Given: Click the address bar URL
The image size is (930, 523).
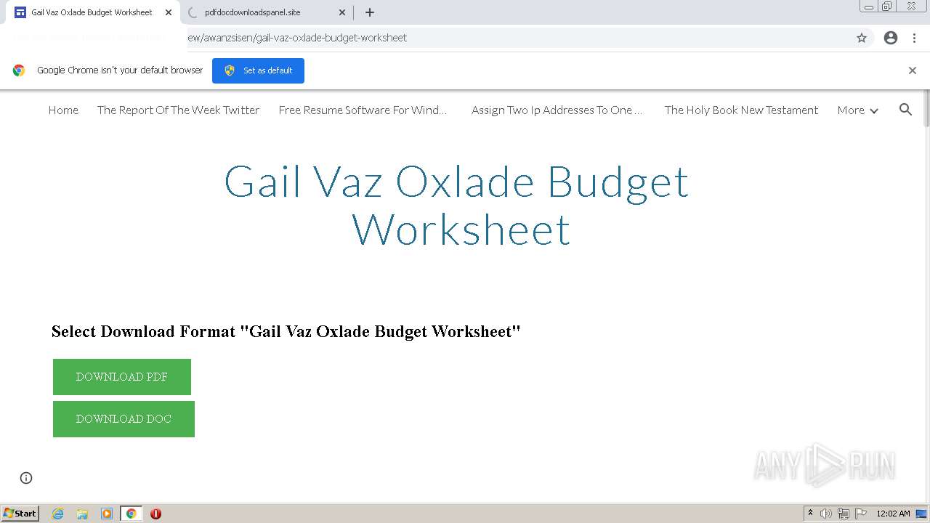Looking at the screenshot, I should pyautogui.click(x=296, y=38).
